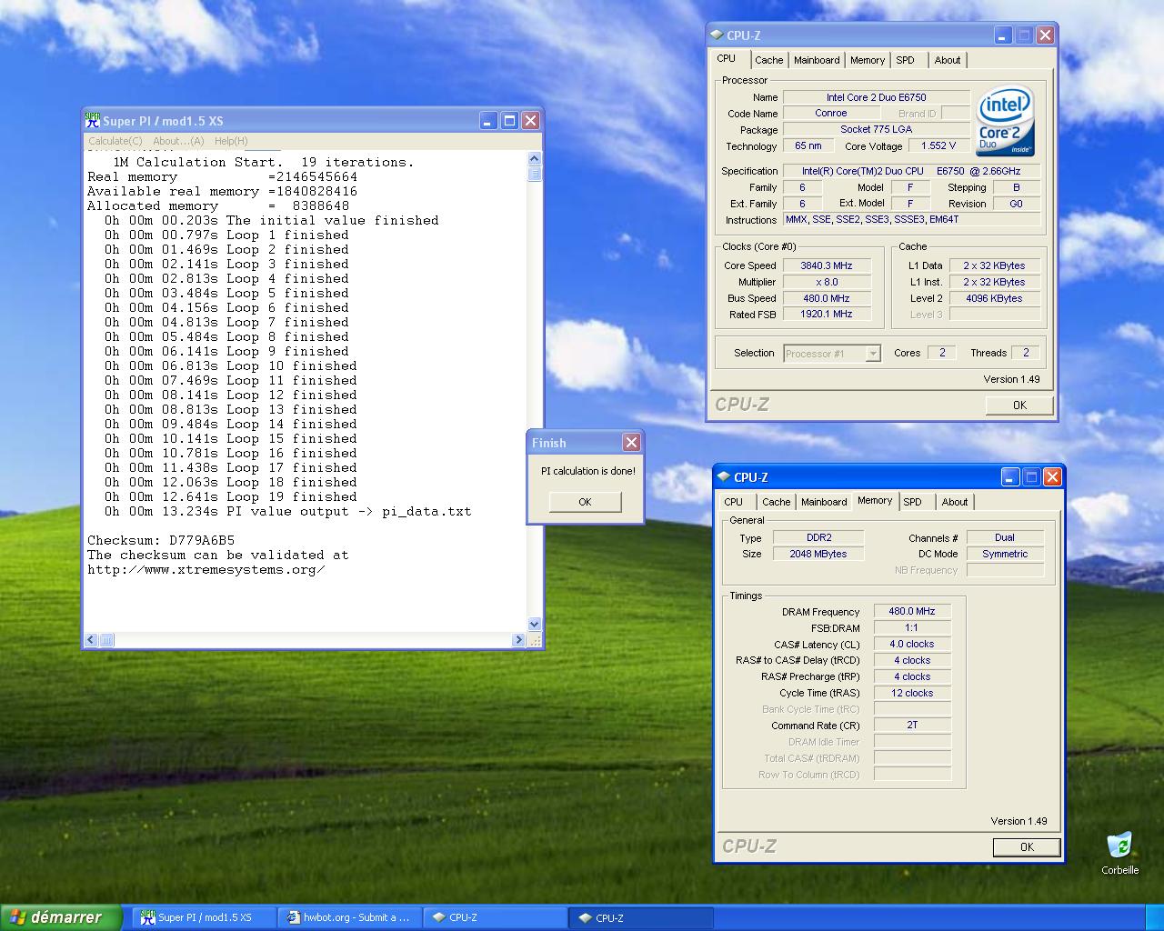The width and height of the screenshot is (1164, 931).
Task: Click the Super PI title bar icon
Action: click(93, 121)
